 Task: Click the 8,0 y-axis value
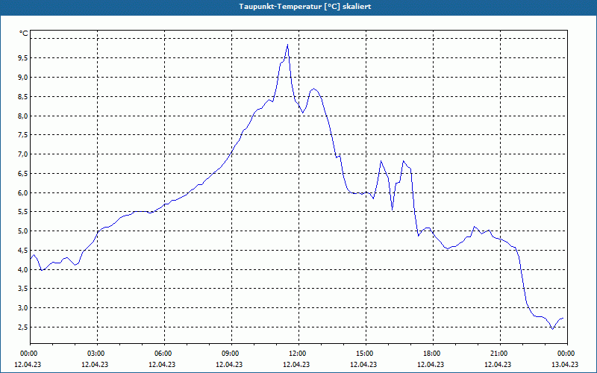tap(23, 116)
